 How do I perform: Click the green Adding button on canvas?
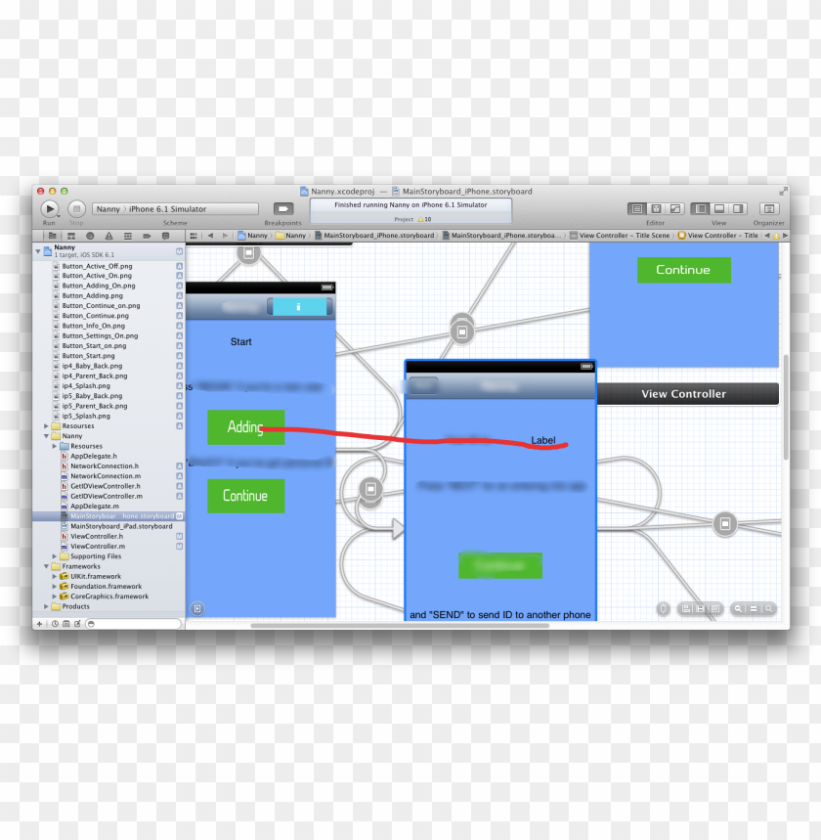(245, 427)
